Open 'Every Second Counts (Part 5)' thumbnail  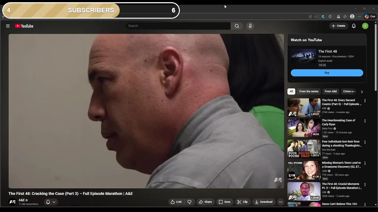tap(304, 107)
